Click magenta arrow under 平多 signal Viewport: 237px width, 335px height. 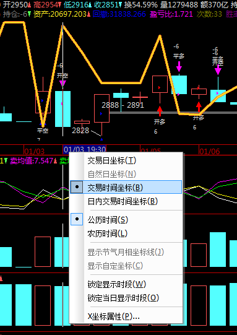[x=179, y=66]
